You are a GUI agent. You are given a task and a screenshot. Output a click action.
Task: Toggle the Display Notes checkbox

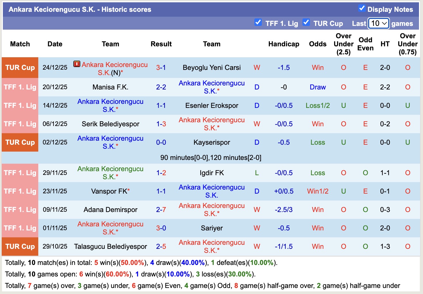pyautogui.click(x=362, y=8)
